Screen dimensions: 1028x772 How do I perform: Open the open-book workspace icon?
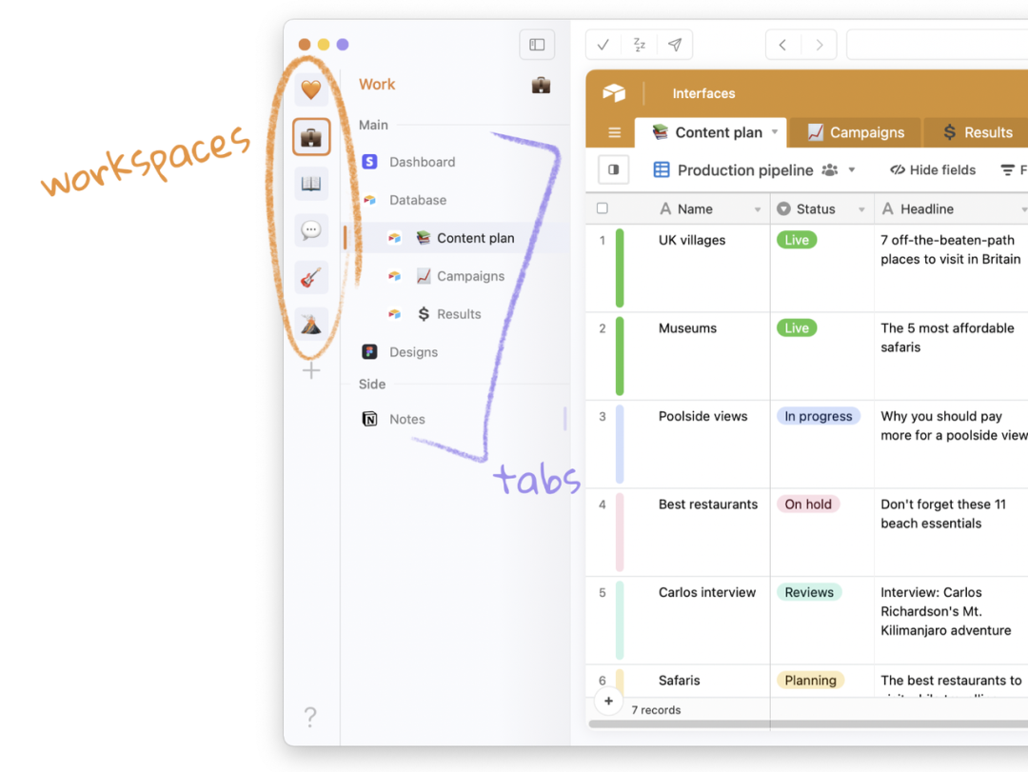(310, 184)
